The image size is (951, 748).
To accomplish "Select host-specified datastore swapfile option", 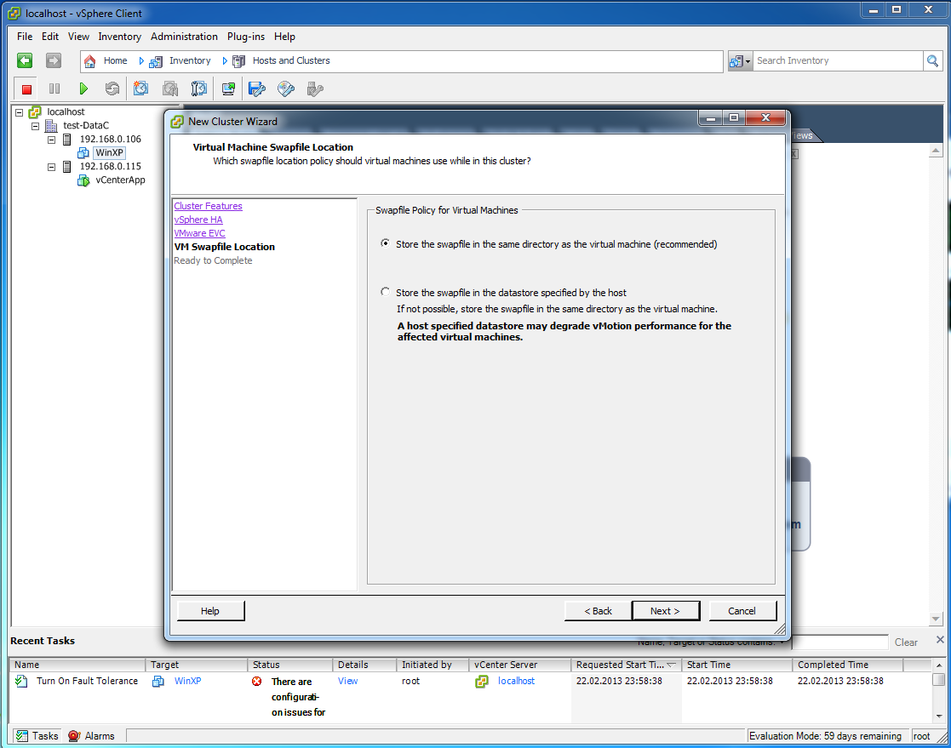I will 385,292.
